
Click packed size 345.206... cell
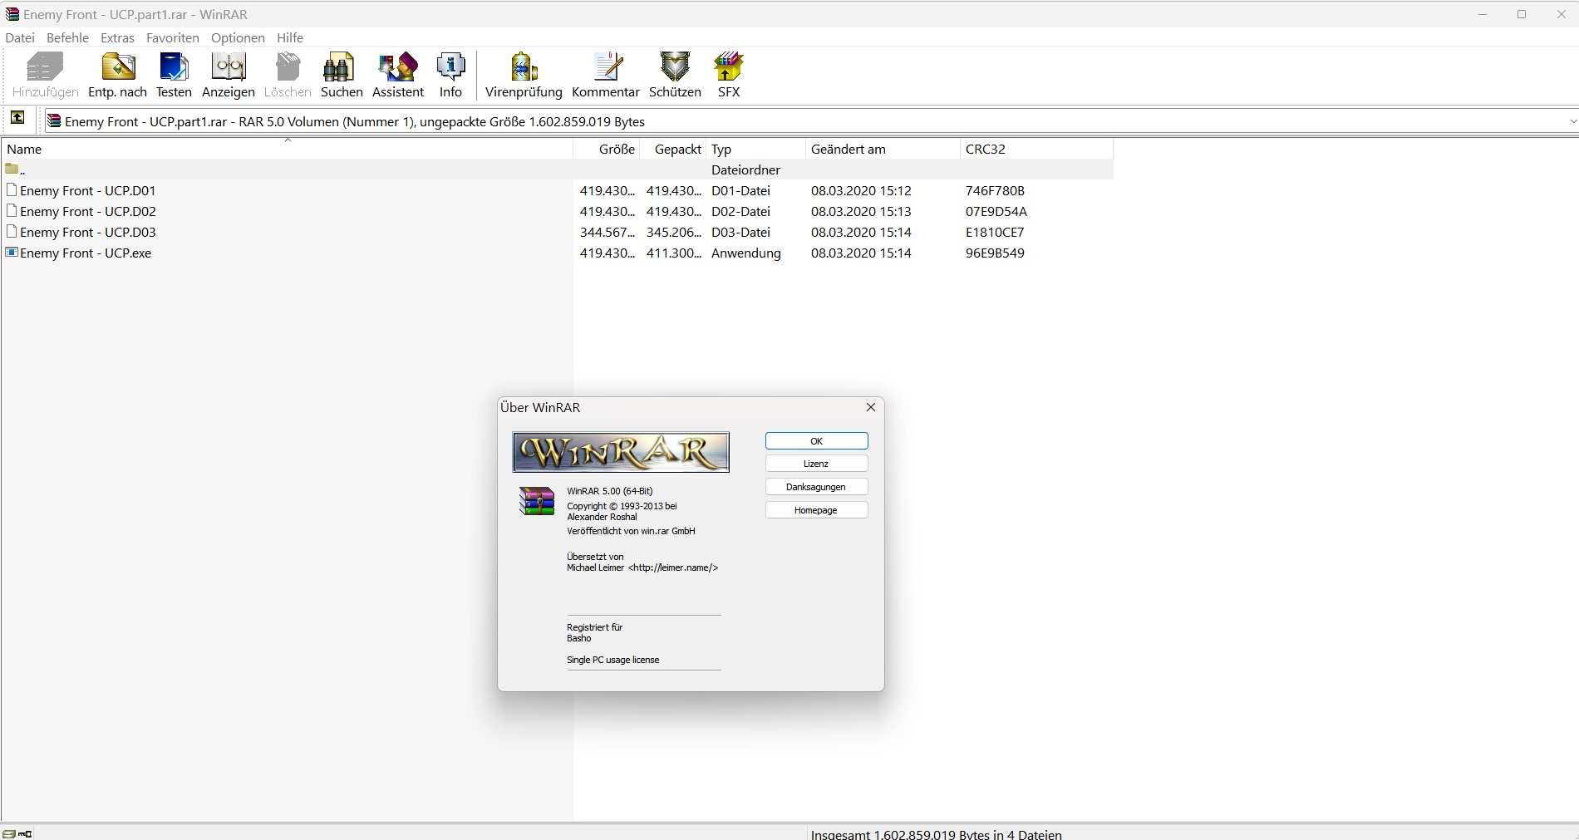pos(674,232)
